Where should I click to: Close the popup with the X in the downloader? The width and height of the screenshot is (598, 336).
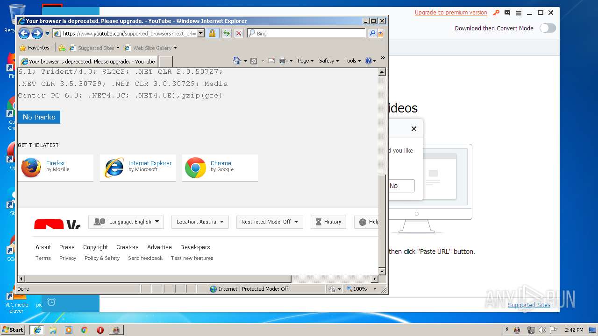pos(413,129)
